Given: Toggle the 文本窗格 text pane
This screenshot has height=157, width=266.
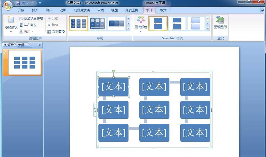Looking at the screenshot, I should pos(56,32).
